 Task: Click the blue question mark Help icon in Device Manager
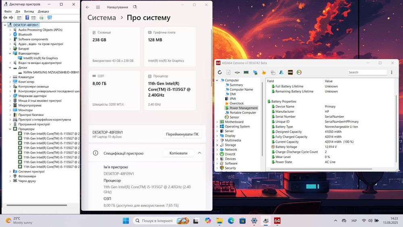coord(27,17)
